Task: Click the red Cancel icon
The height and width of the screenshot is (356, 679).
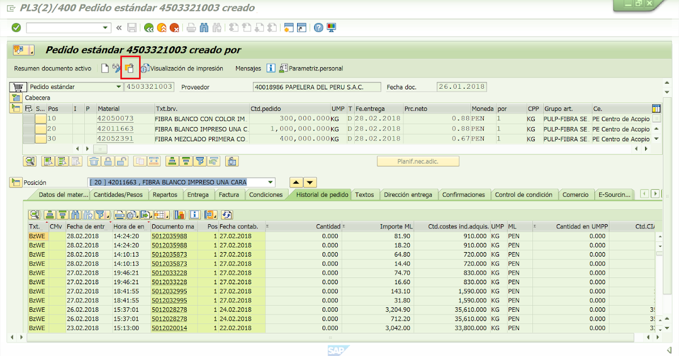Action: tap(175, 27)
